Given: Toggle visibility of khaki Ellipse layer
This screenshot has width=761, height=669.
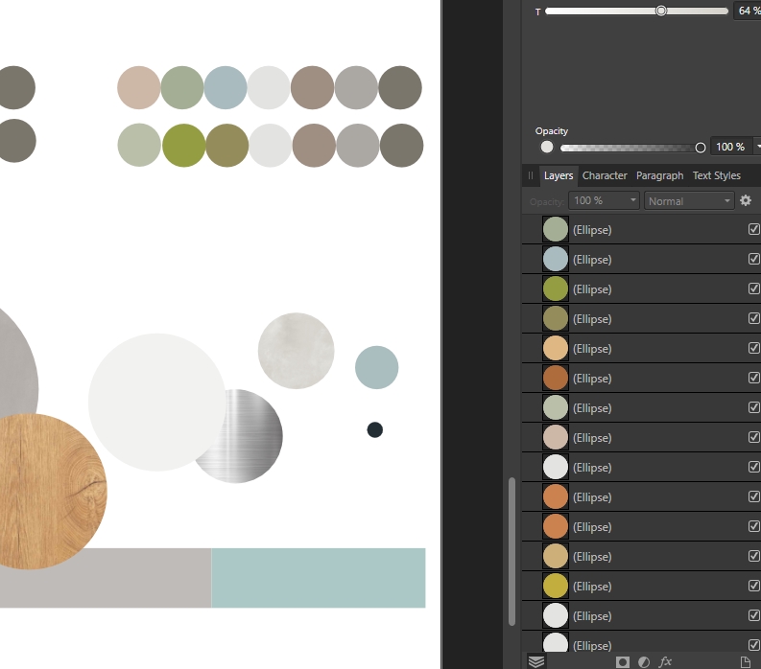Looking at the screenshot, I should 753,318.
